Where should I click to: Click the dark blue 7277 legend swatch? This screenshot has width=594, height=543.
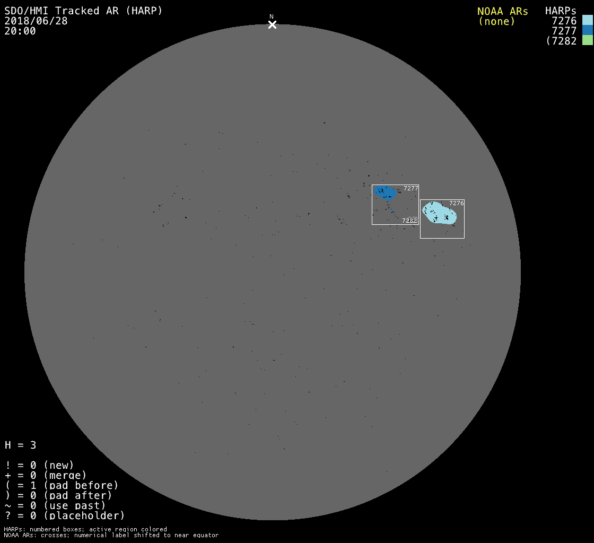[587, 30]
